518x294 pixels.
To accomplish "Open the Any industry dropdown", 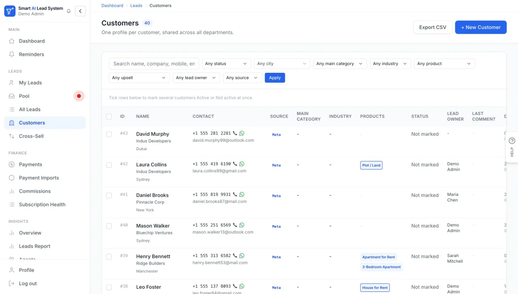I will pos(390,64).
